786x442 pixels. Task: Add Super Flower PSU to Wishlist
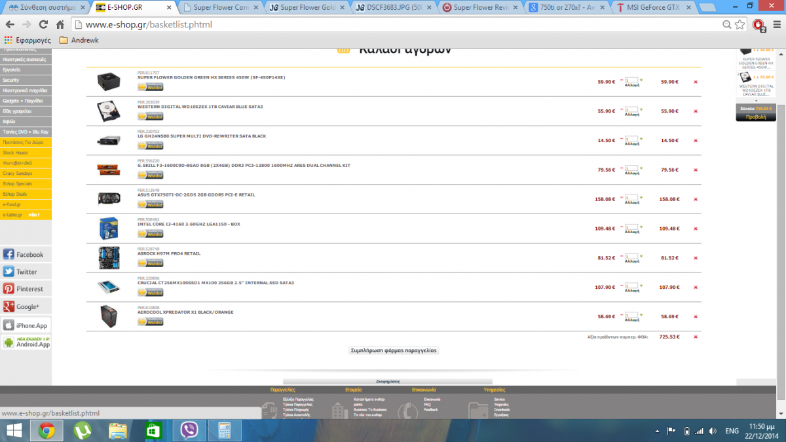pos(150,87)
